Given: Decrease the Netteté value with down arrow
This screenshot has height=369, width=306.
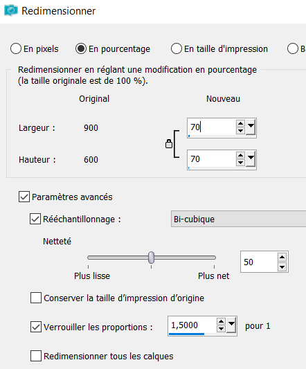Looking at the screenshot, I should [x=282, y=267].
